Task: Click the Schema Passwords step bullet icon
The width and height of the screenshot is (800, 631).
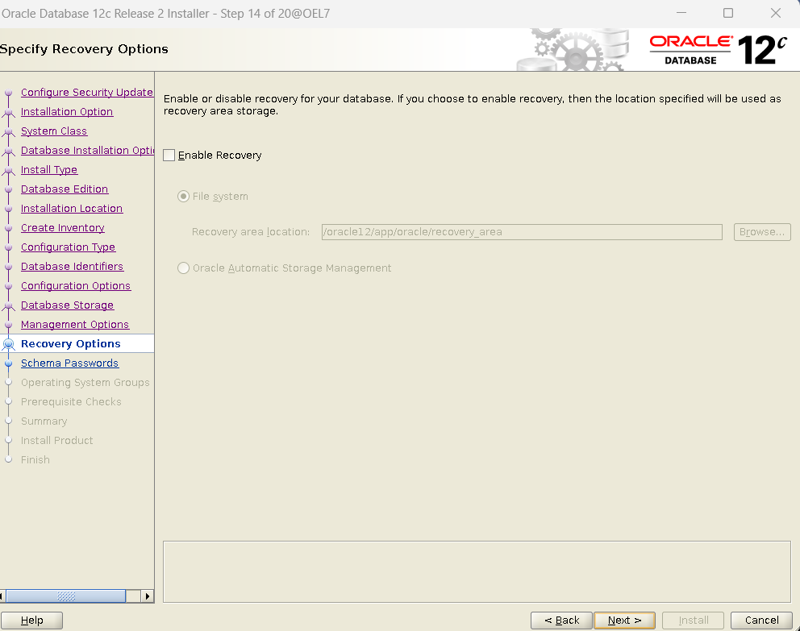Action: tap(8, 363)
